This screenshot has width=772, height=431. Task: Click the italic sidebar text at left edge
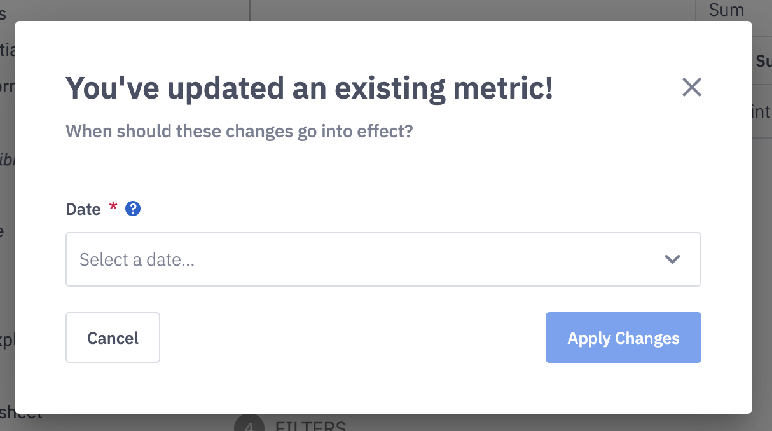(6, 159)
